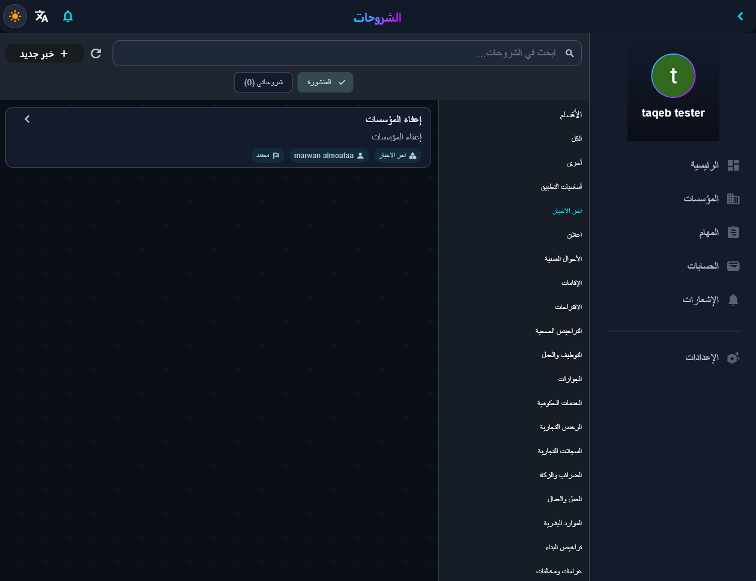Select الرخص التجارية category

[x=561, y=427]
